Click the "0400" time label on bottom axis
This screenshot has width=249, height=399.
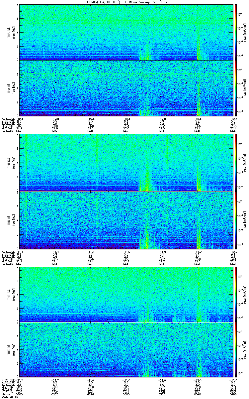click(233, 394)
